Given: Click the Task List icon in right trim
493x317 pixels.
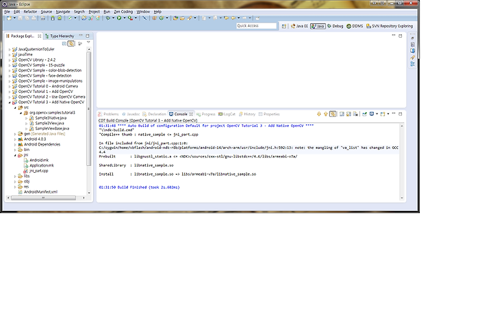Looking at the screenshot, I should click(x=412, y=44).
